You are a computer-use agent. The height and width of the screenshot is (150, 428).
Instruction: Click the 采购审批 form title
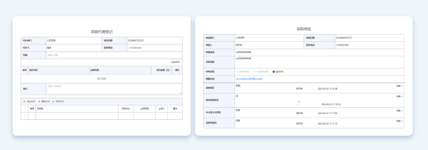point(304,29)
